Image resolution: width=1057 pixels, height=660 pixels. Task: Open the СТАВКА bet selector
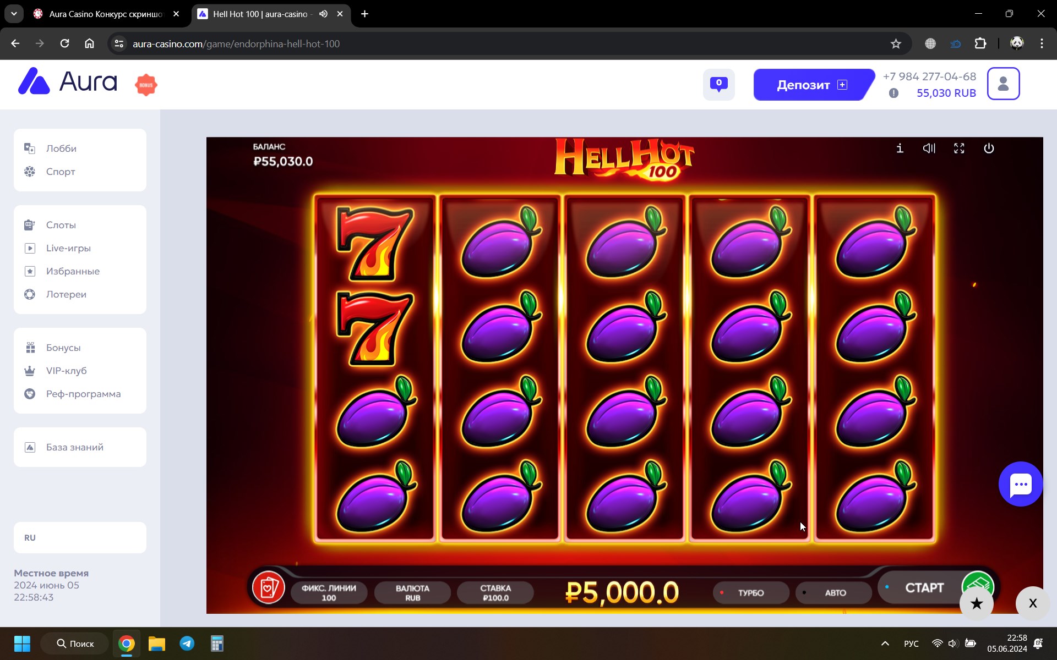pos(495,593)
